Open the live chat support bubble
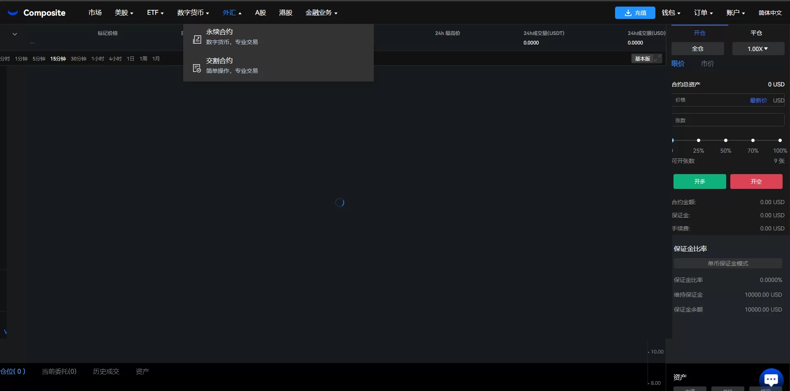Viewport: 790px width, 391px height. click(x=771, y=379)
